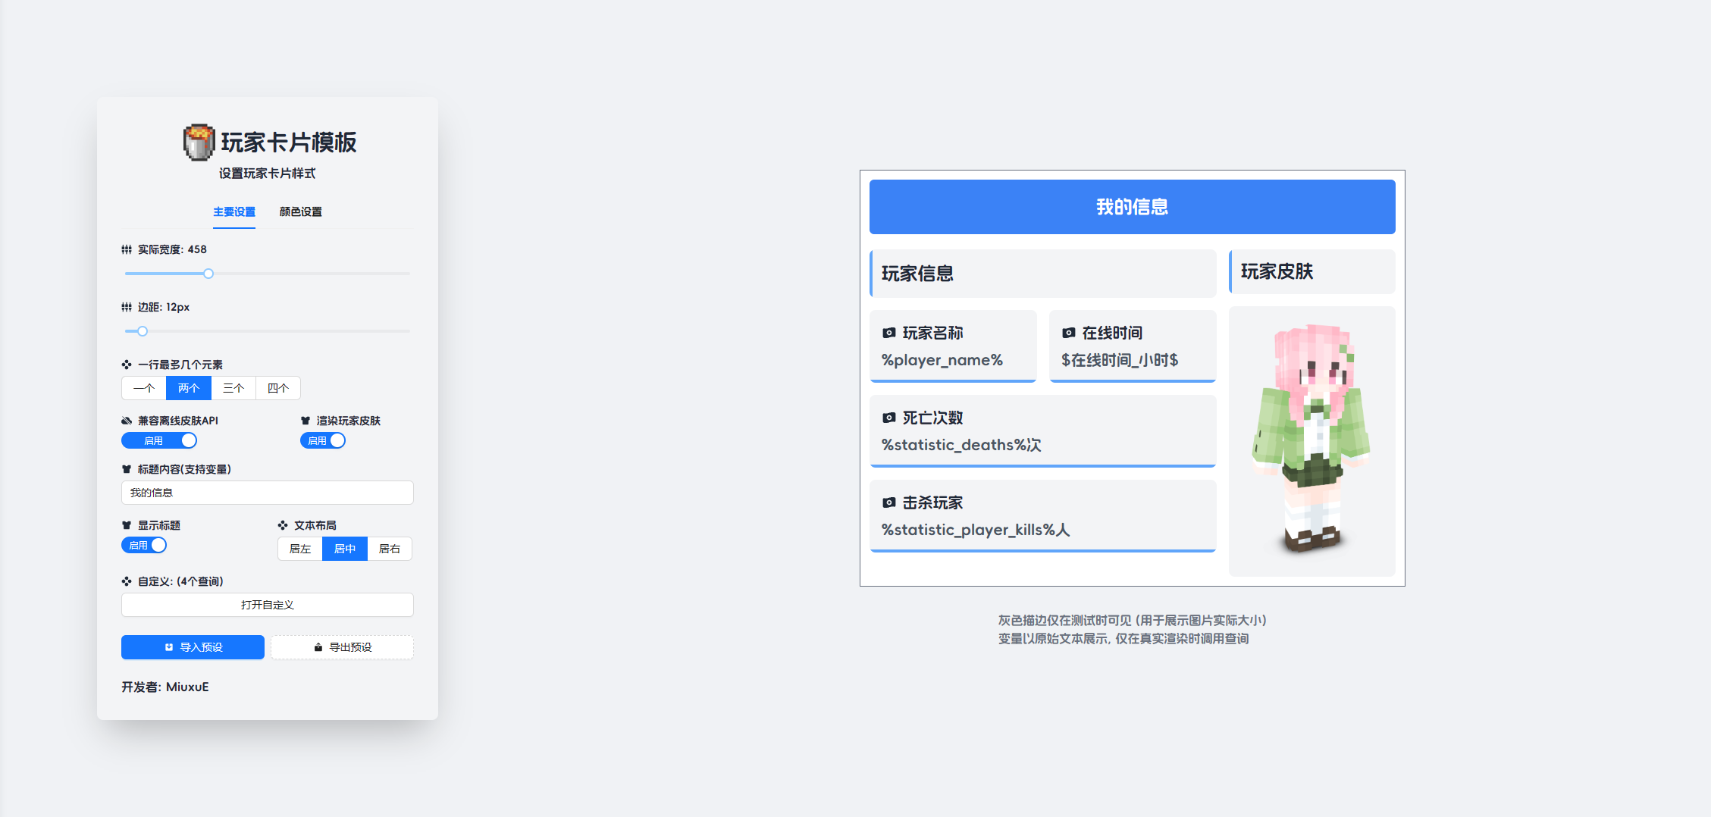
Task: Click the 导出预设 button
Action: [x=343, y=647]
